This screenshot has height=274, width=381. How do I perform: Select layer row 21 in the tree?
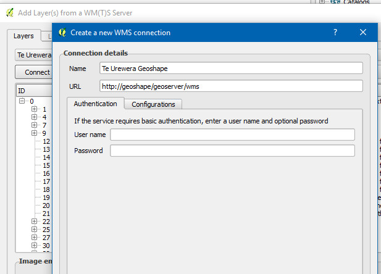tap(46, 214)
